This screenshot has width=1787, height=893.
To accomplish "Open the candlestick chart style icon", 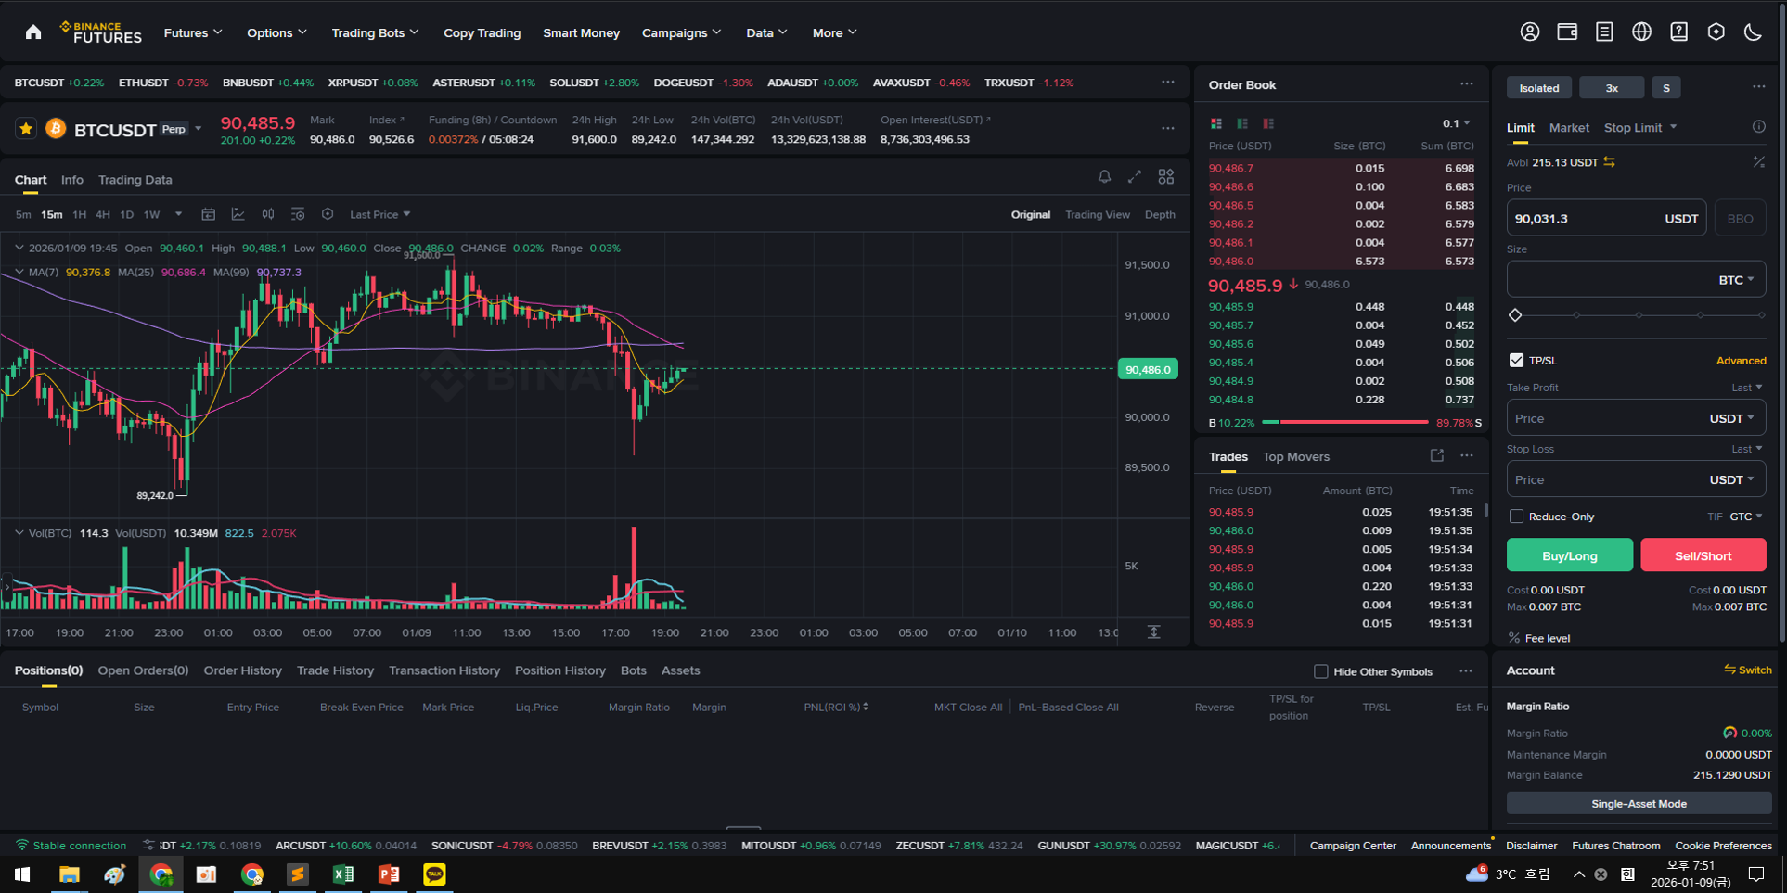I will 268,214.
